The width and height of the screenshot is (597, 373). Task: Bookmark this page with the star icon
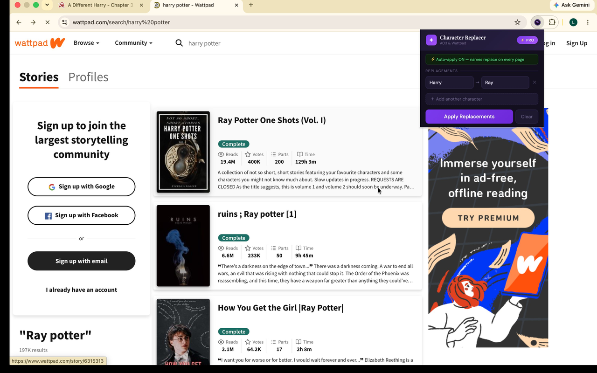[x=517, y=22]
